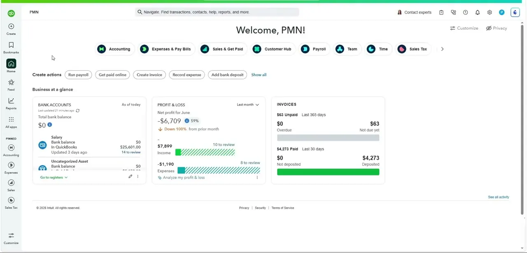The width and height of the screenshot is (527, 253).
Task: Open pinned Expenses in sidebar
Action: 11,168
